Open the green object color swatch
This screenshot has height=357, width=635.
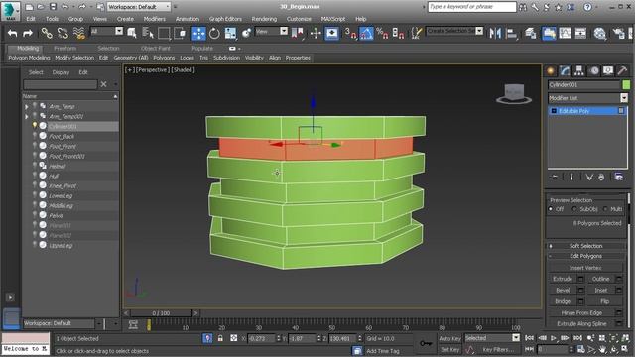point(626,85)
